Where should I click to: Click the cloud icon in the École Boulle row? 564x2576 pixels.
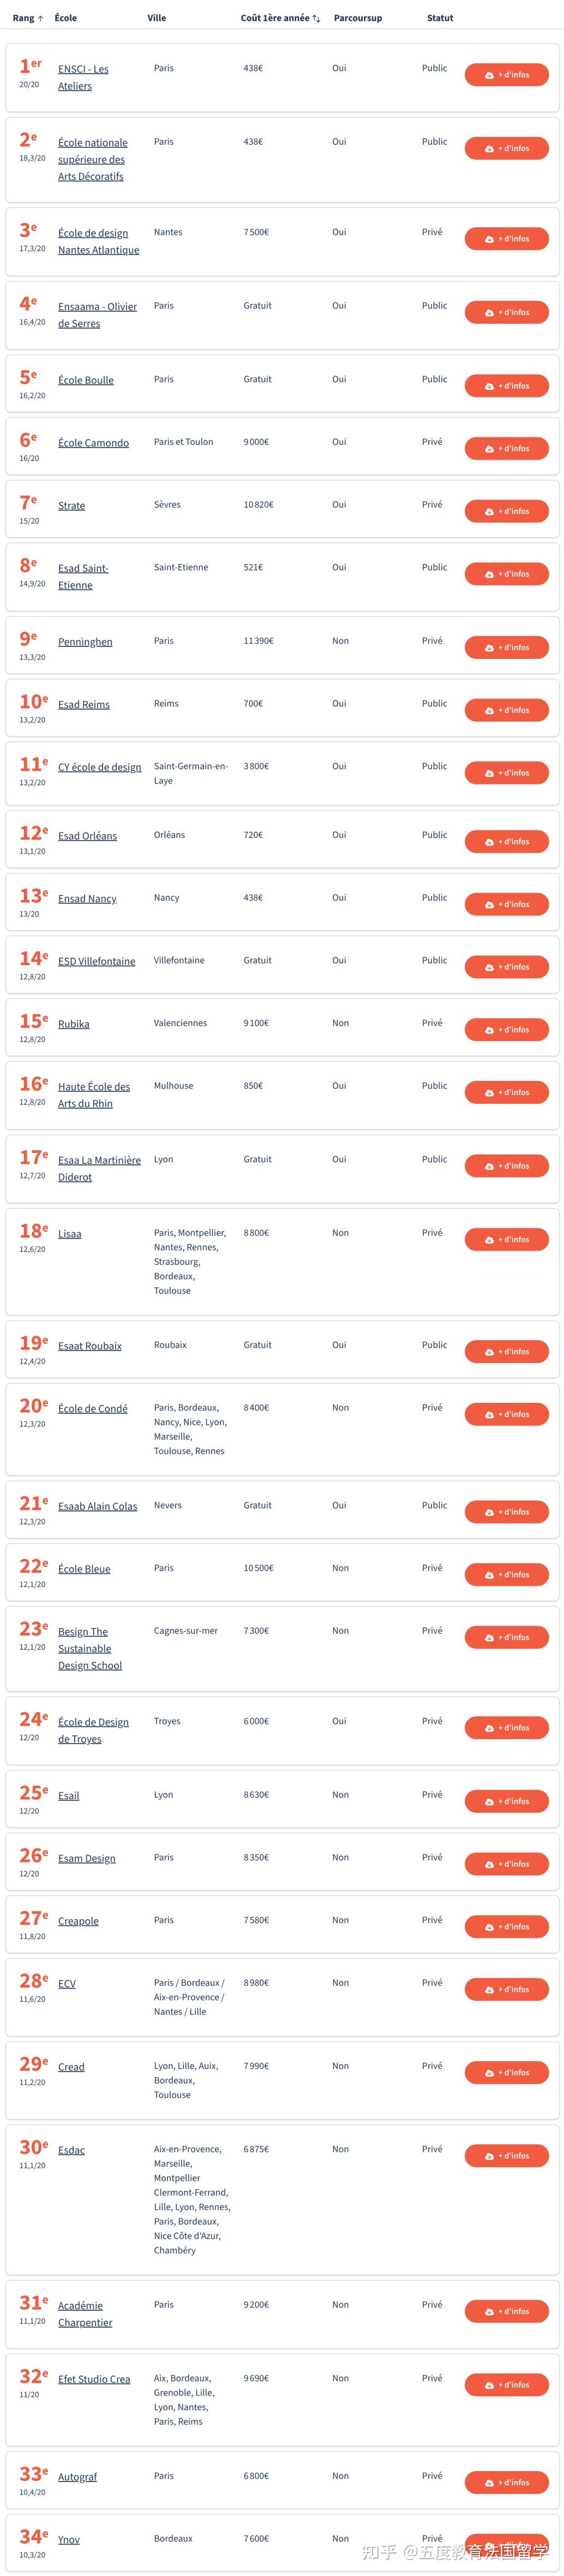click(489, 386)
